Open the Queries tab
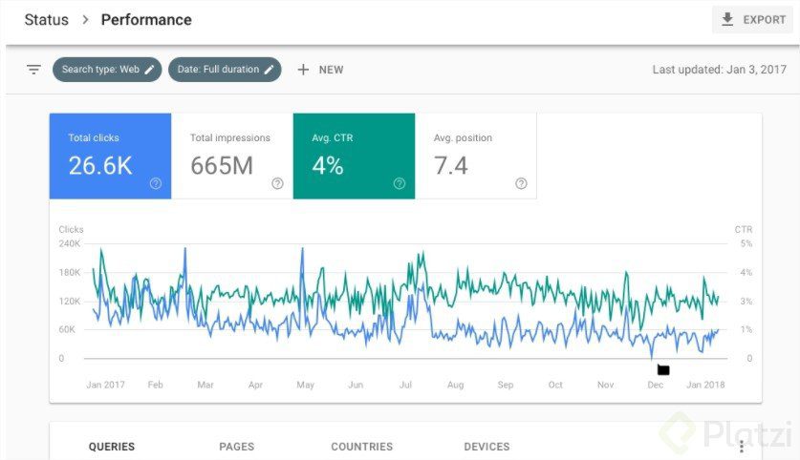Viewport: 800px width, 460px height. pyautogui.click(x=112, y=447)
